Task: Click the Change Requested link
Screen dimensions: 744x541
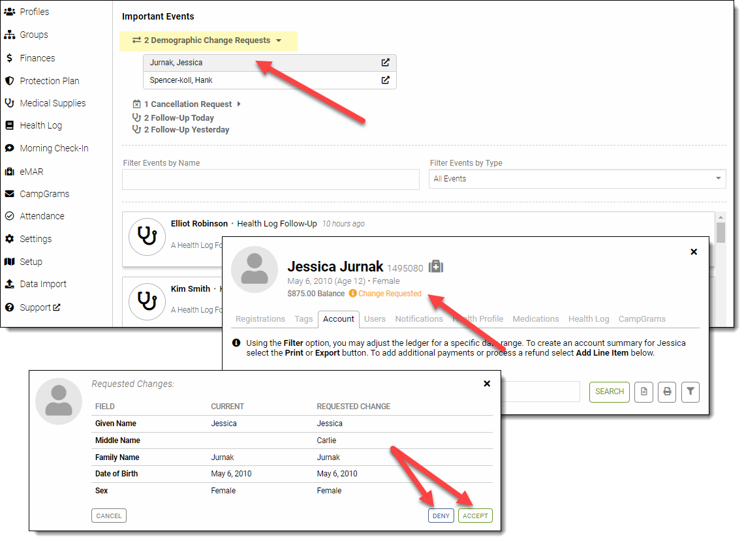Action: click(x=390, y=294)
